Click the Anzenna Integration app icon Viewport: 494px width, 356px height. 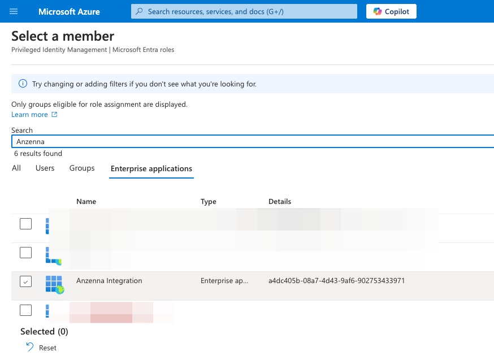(54, 284)
